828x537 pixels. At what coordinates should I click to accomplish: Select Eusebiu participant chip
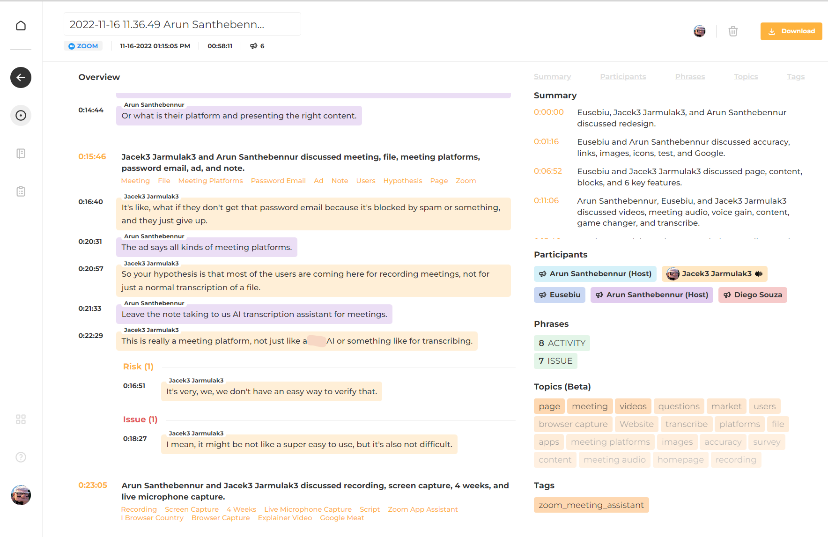tap(559, 294)
